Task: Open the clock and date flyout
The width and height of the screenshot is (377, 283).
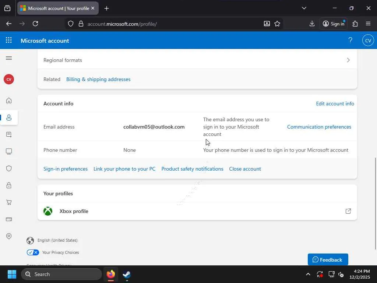Action: [x=359, y=274]
